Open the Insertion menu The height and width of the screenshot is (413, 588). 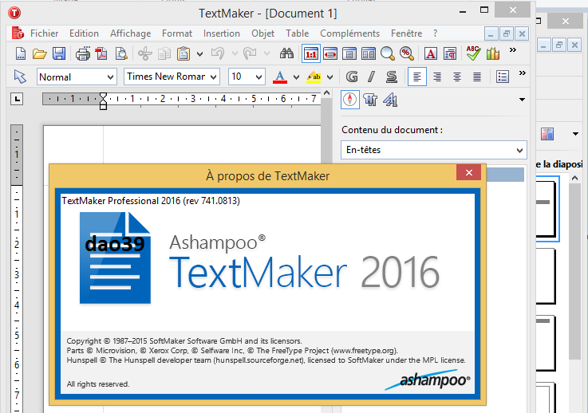[221, 33]
